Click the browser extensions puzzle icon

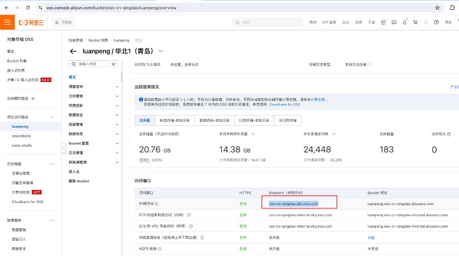[452, 8]
